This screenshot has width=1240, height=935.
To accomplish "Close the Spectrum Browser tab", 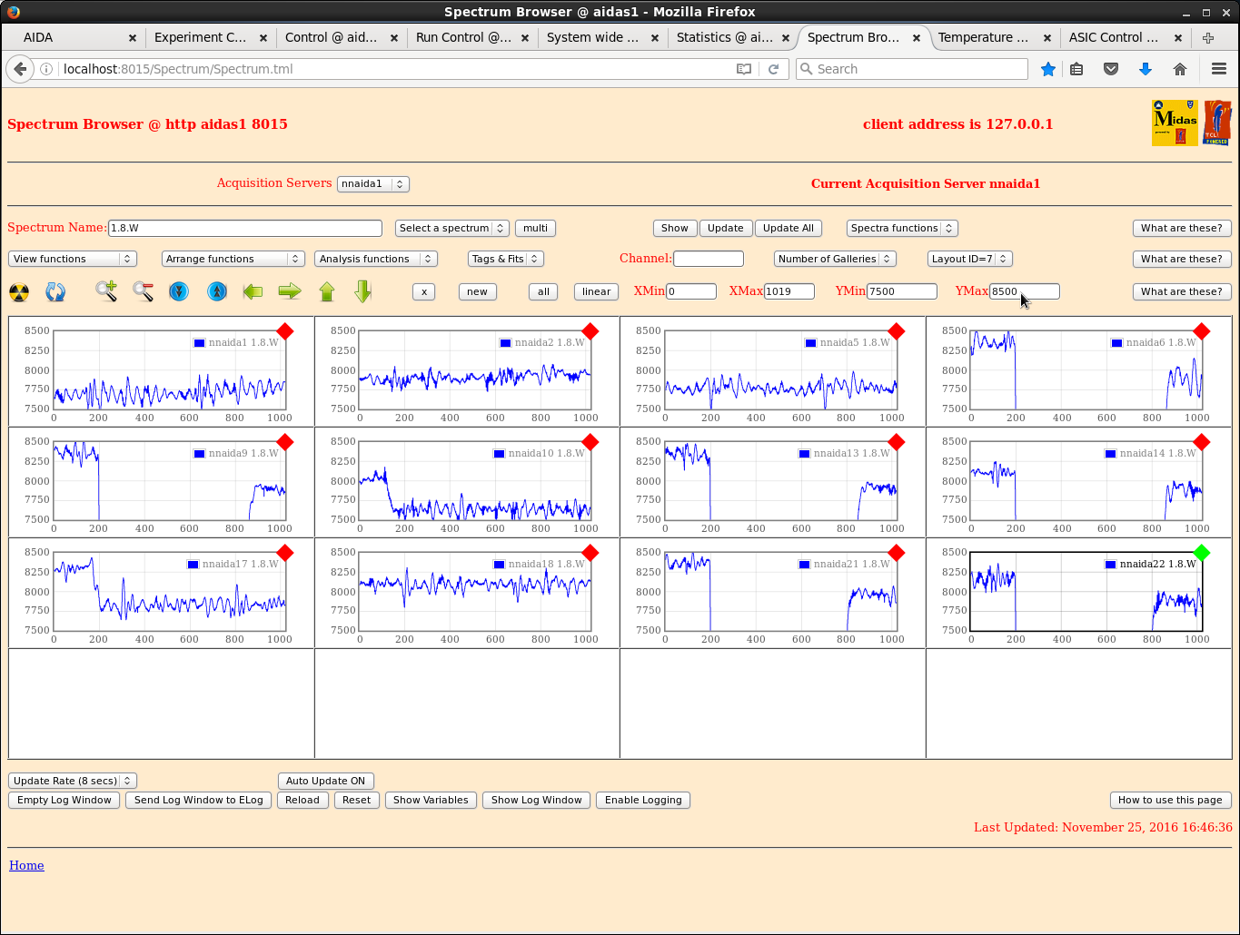I will click(x=917, y=38).
